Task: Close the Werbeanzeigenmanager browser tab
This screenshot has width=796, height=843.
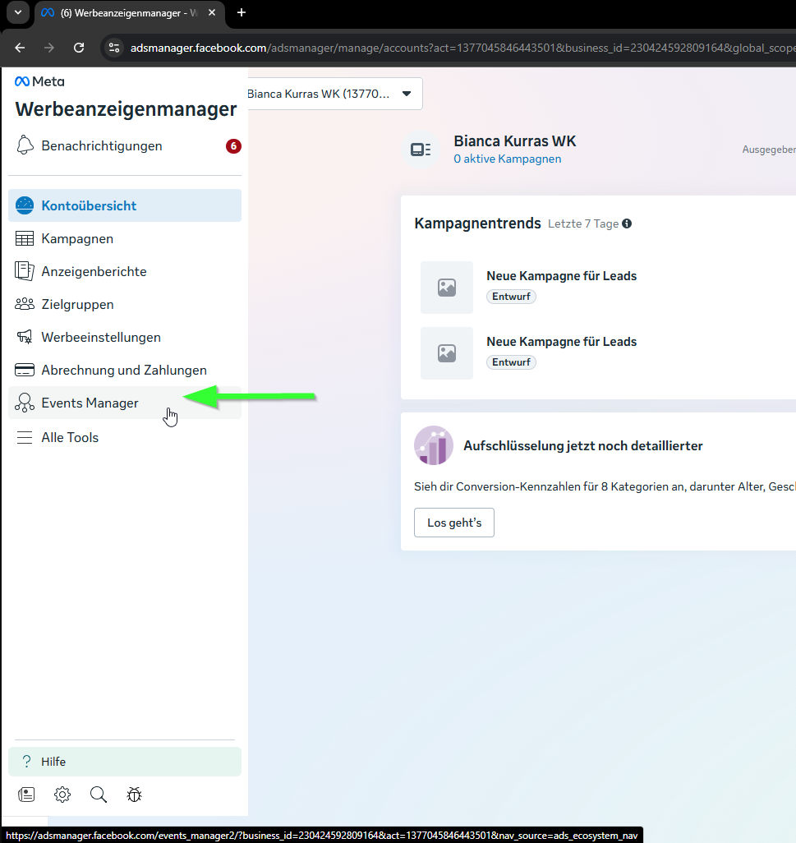Action: (x=212, y=12)
